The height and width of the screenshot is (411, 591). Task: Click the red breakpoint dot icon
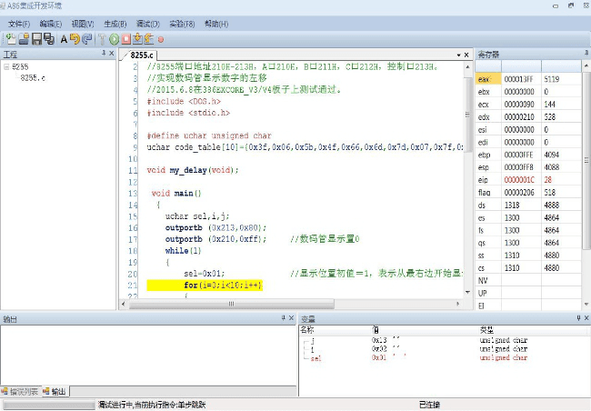tap(161, 39)
